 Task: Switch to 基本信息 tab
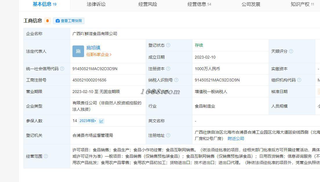tap(44, 4)
